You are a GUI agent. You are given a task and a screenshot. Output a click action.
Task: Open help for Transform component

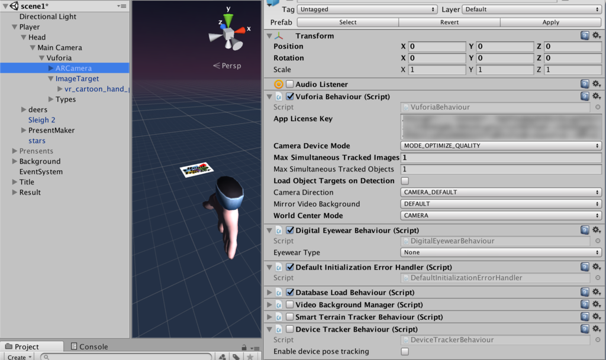585,36
